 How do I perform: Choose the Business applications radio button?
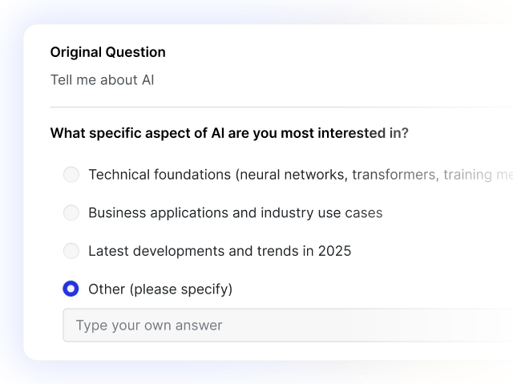pos(71,212)
